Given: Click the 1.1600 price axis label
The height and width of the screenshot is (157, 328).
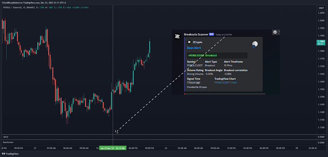Looking at the screenshot, I should tap(321, 82).
